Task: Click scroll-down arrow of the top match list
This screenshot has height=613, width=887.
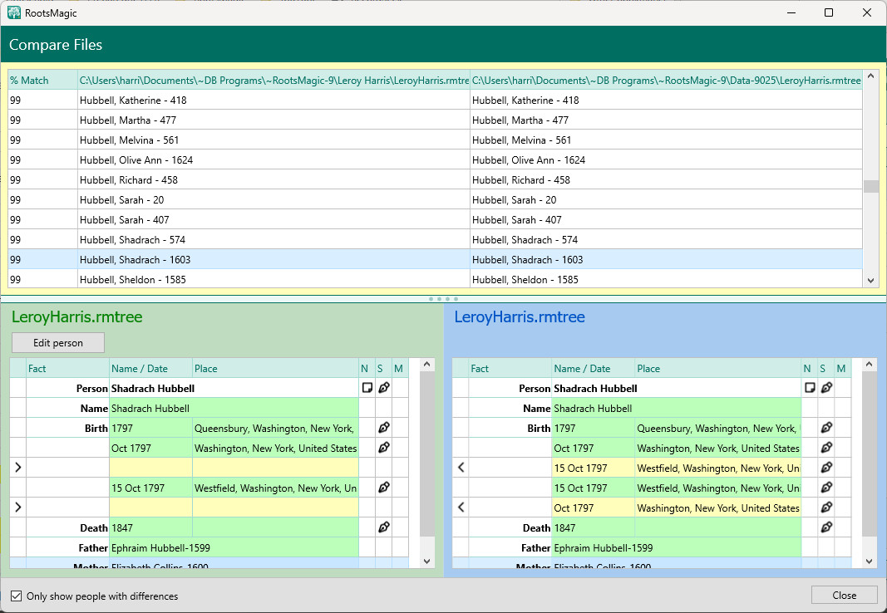Action: coord(870,281)
